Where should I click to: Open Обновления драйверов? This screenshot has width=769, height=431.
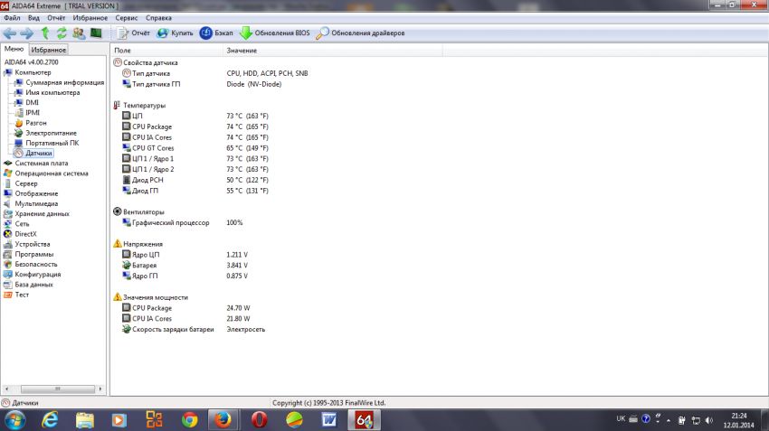[360, 33]
